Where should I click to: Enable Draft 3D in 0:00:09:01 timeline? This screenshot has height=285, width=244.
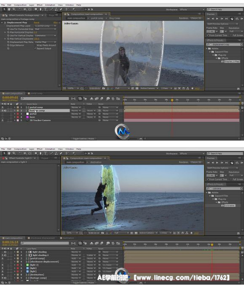coord(85,99)
